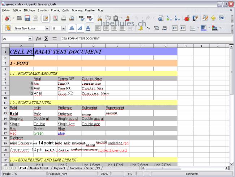Toggle Underline formatting
Screen dimensions: 235x177
[88, 28]
